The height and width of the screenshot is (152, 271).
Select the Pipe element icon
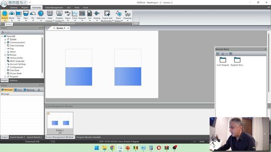26,13
